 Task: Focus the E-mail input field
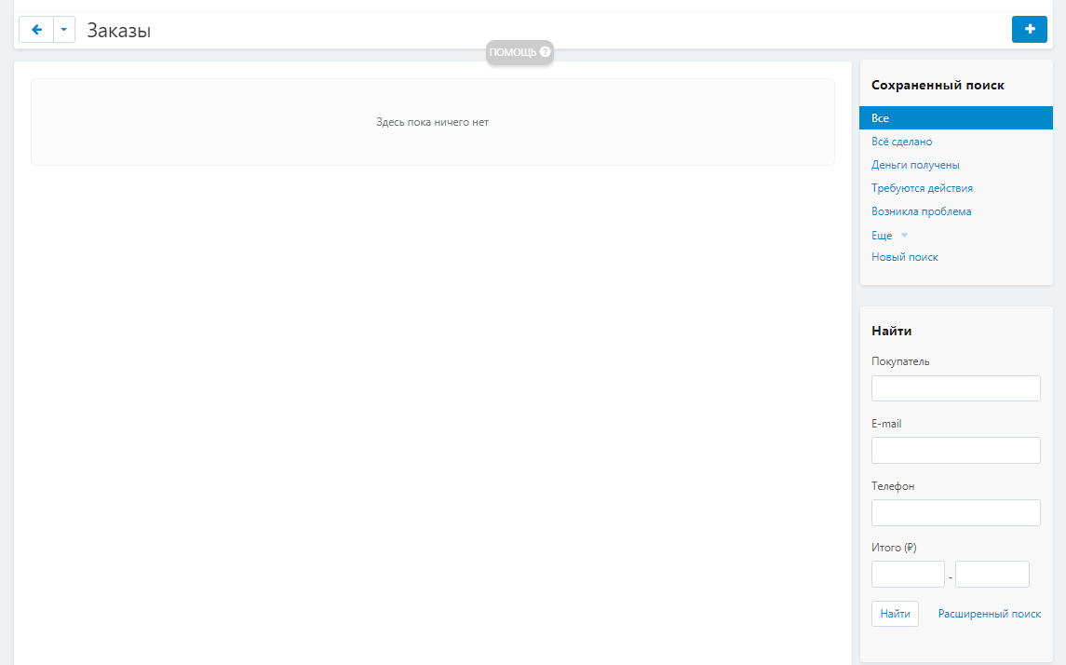point(956,450)
